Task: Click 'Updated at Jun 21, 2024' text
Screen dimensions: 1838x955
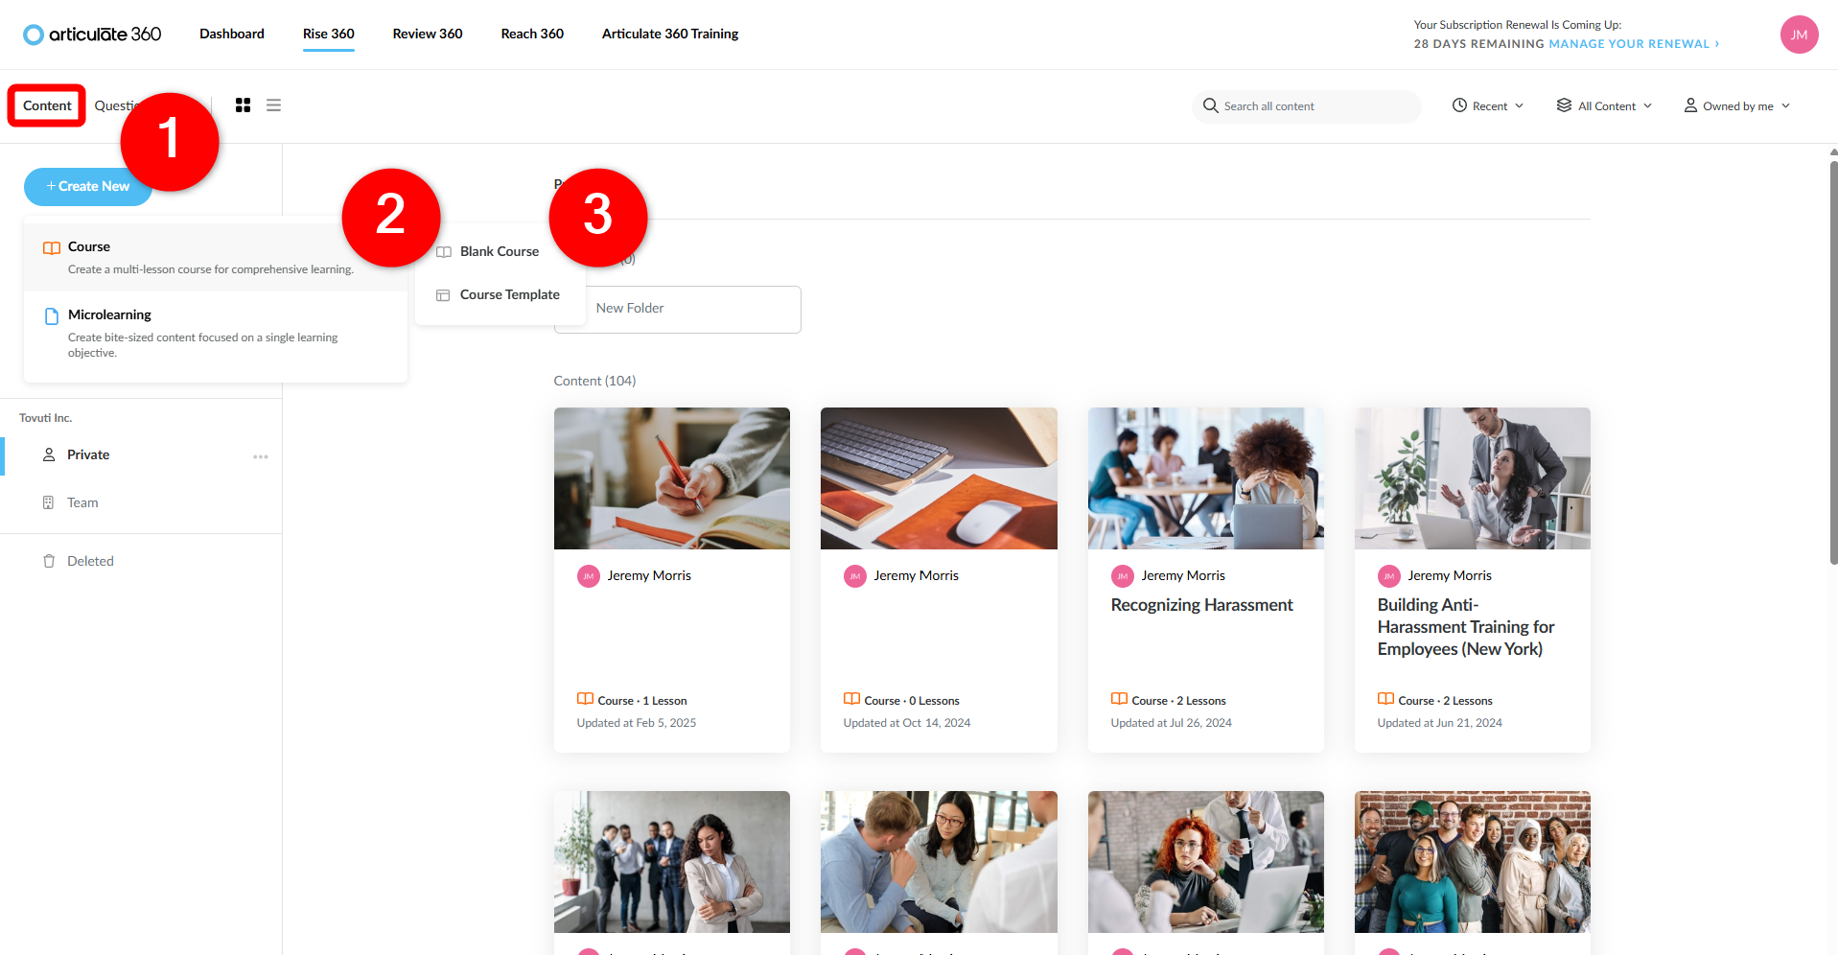Action: [1439, 723]
